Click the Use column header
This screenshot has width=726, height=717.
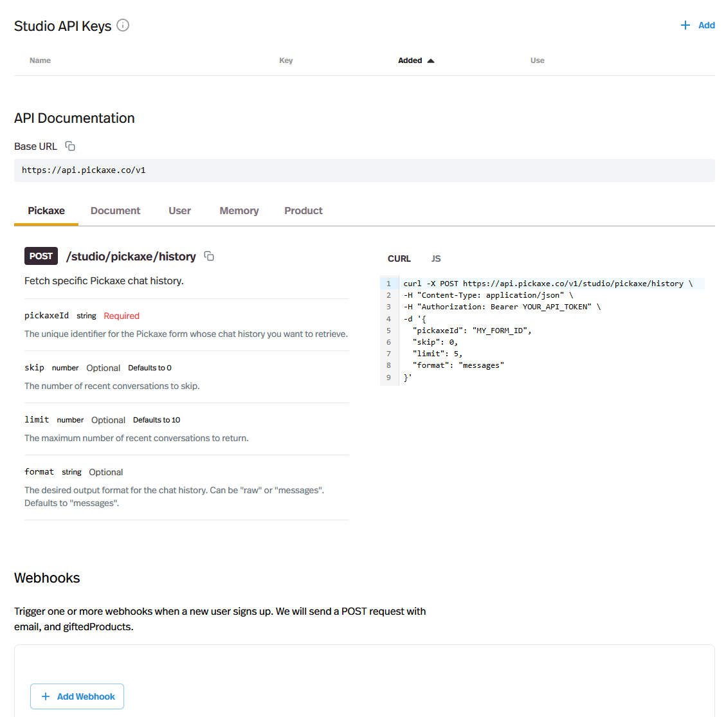pyautogui.click(x=537, y=60)
